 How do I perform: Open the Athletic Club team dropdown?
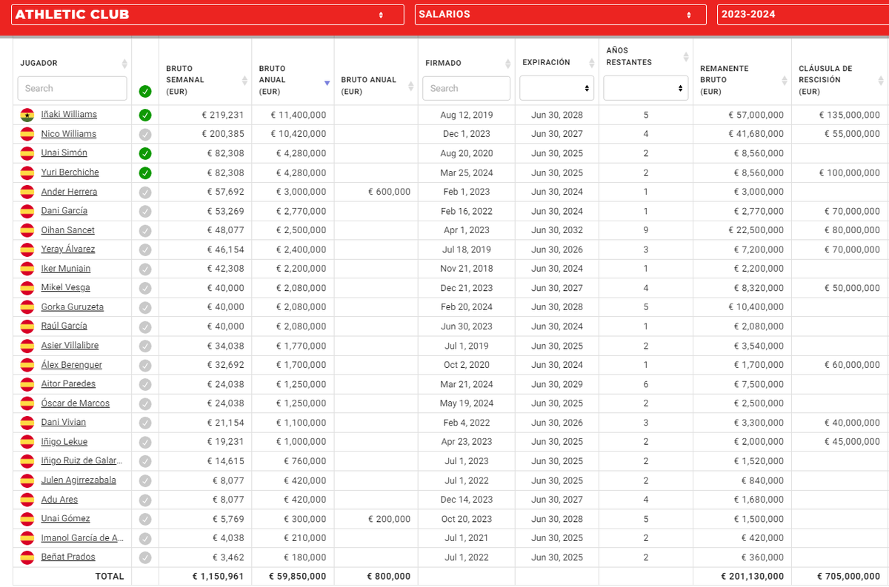coord(207,15)
